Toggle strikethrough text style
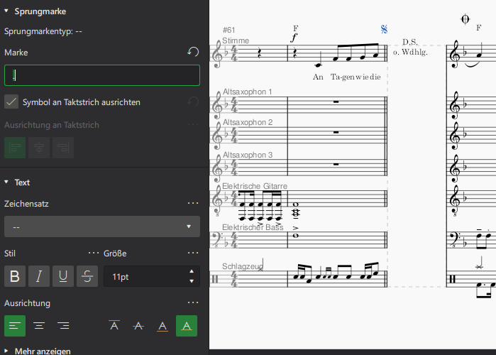This screenshot has width=496, height=355. point(87,276)
